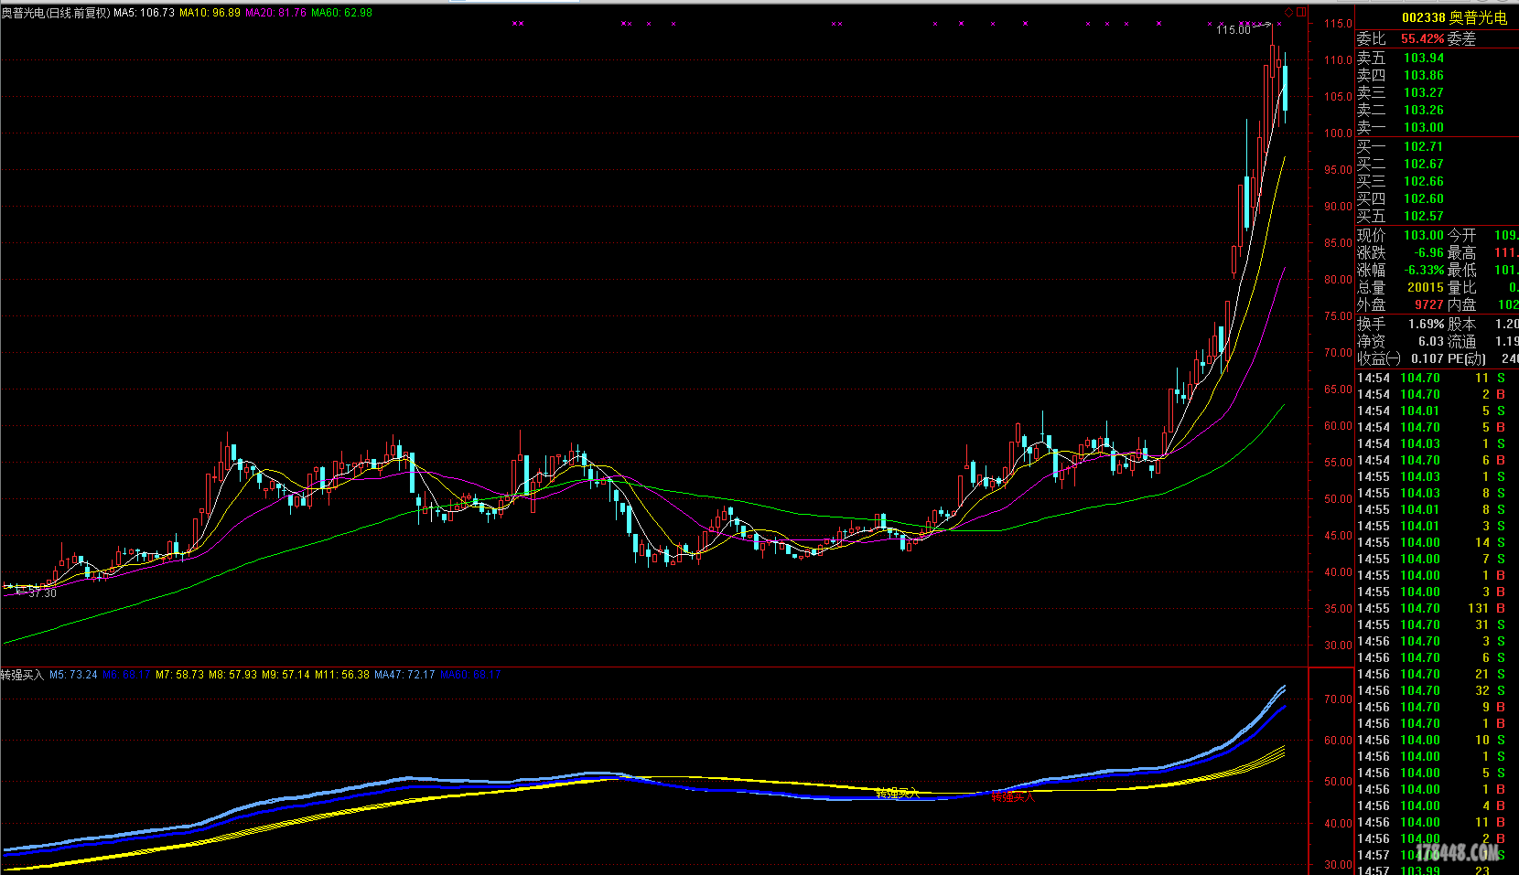This screenshot has height=875, width=1519.
Task: Click the 002338 奥普光电 stock header
Action: click(1453, 17)
